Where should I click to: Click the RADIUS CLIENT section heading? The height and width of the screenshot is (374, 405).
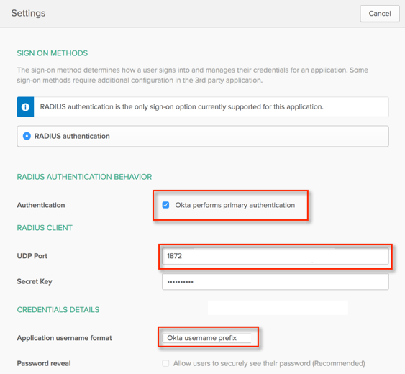coord(45,228)
